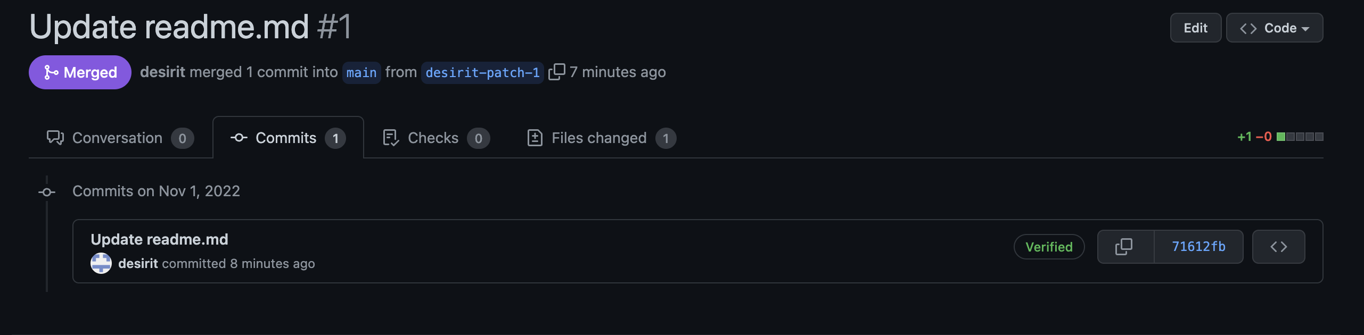1364x335 pixels.
Task: Click desirit's avatar image
Action: click(101, 263)
